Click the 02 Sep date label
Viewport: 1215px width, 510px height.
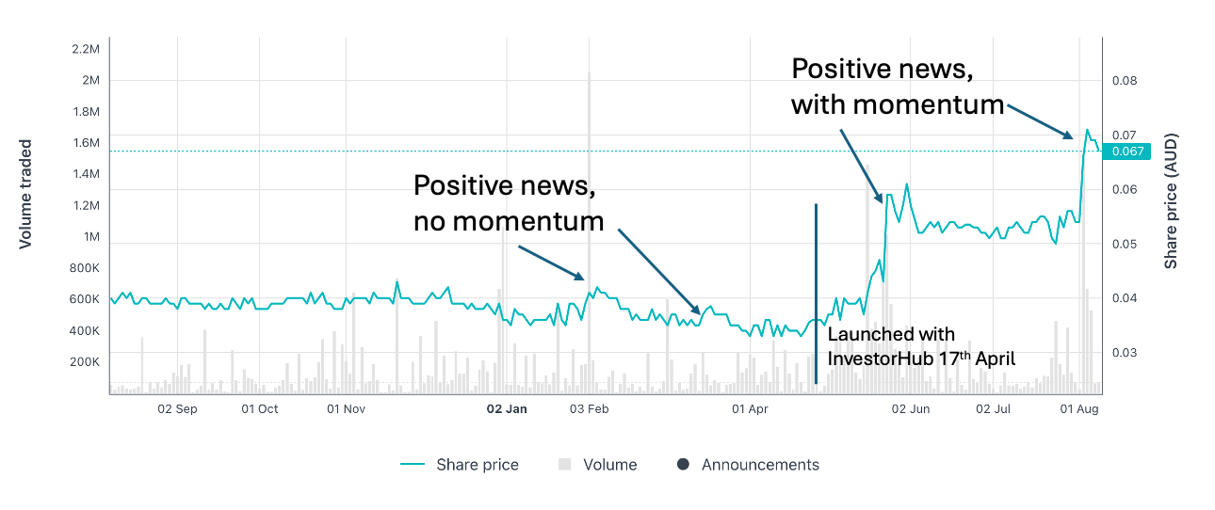[x=177, y=409]
